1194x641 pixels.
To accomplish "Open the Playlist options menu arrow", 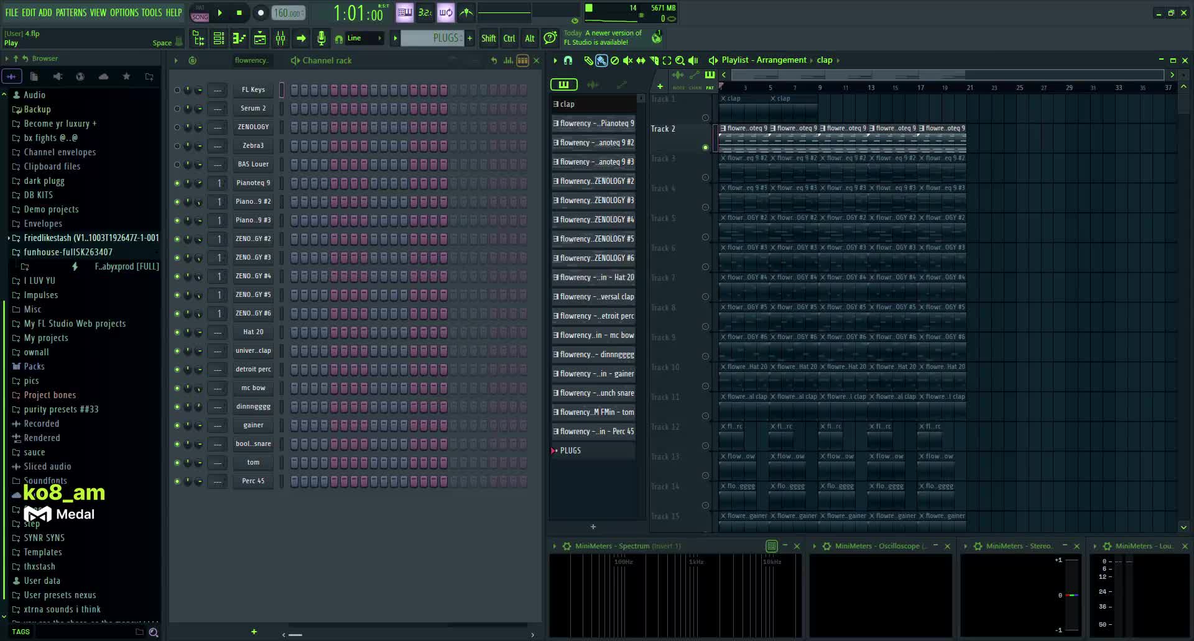I will pos(555,60).
